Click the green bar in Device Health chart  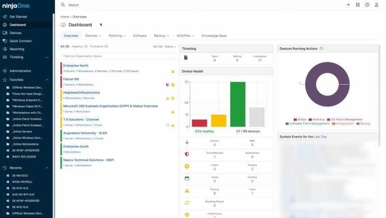(x=237, y=104)
